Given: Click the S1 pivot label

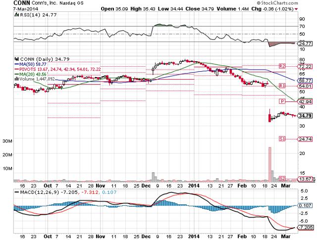Looking at the screenshot, I should [282, 139].
